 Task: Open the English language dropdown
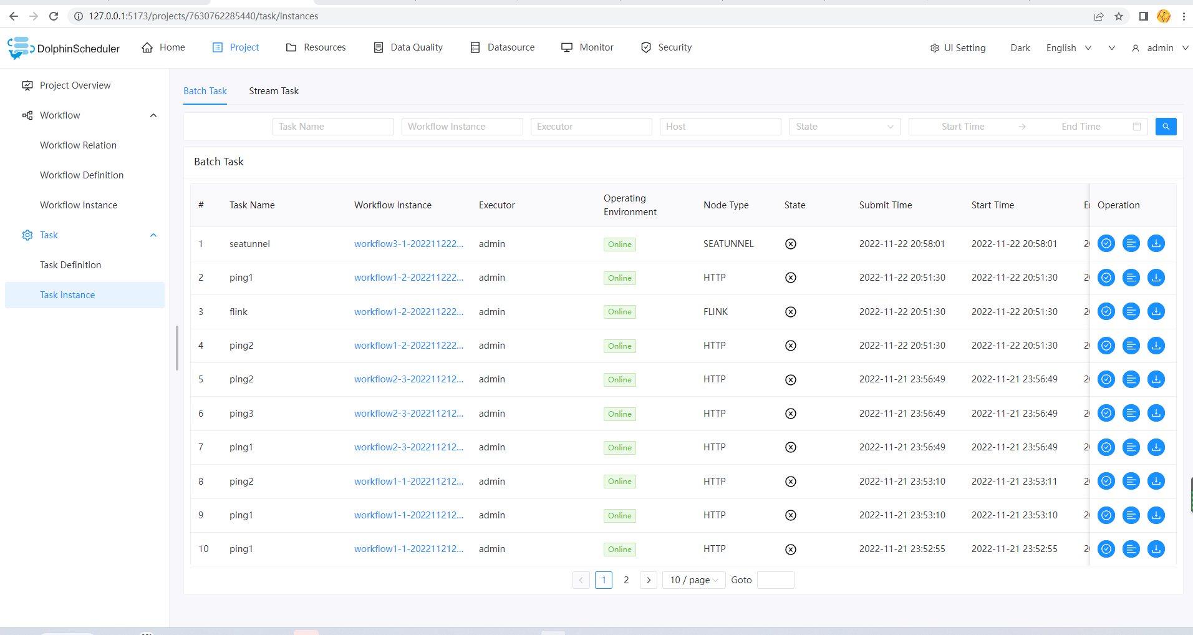click(1069, 48)
